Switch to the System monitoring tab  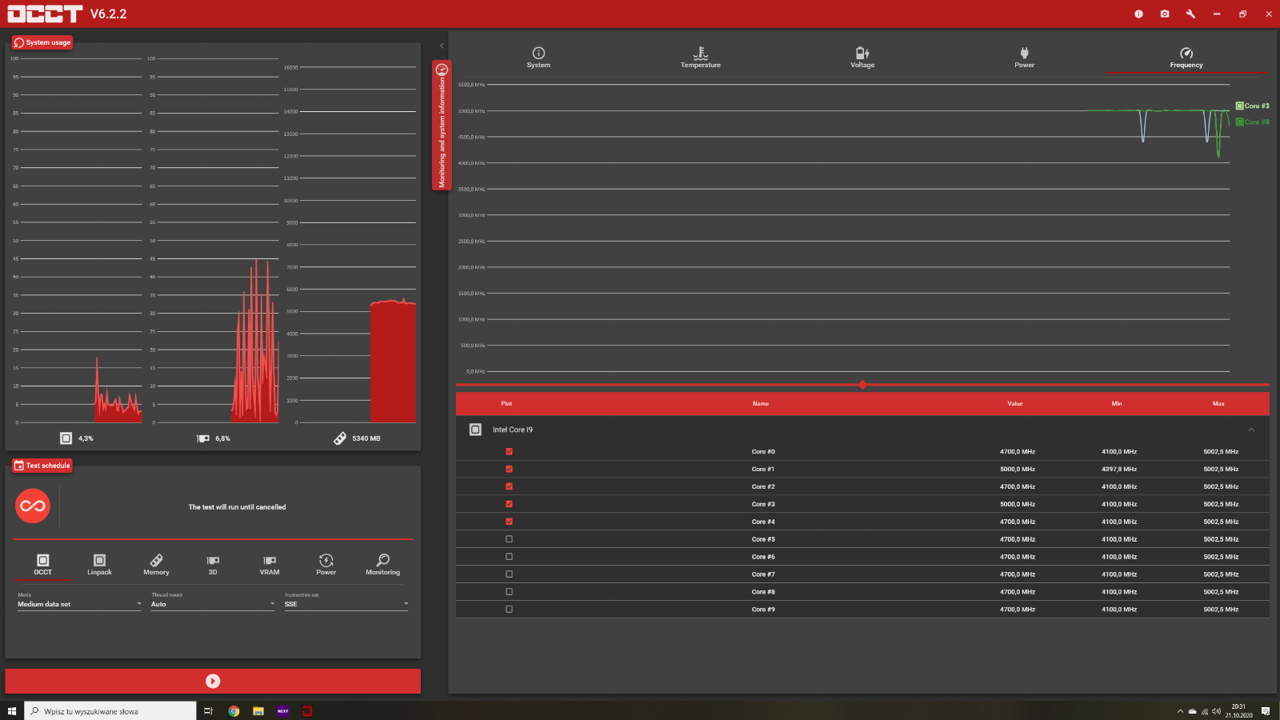point(538,58)
